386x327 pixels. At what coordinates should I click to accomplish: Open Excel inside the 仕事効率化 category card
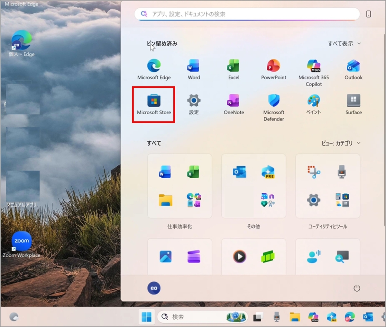pyautogui.click(x=193, y=172)
